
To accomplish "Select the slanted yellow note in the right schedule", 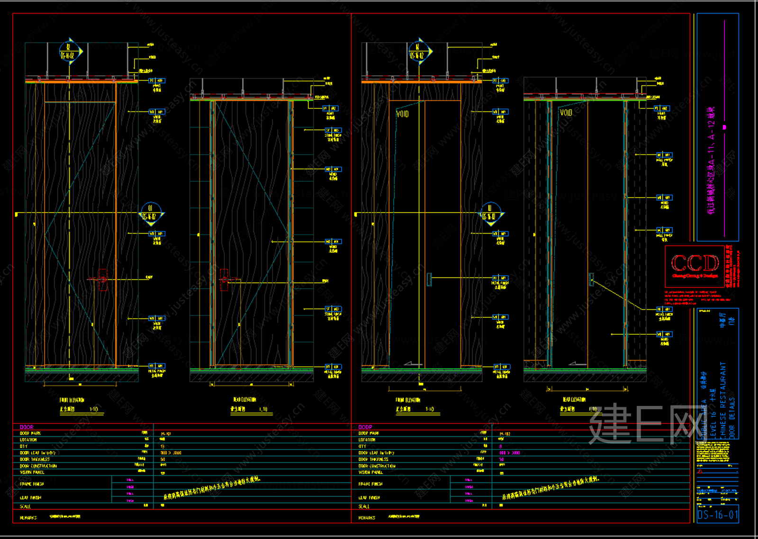I will tap(551, 487).
